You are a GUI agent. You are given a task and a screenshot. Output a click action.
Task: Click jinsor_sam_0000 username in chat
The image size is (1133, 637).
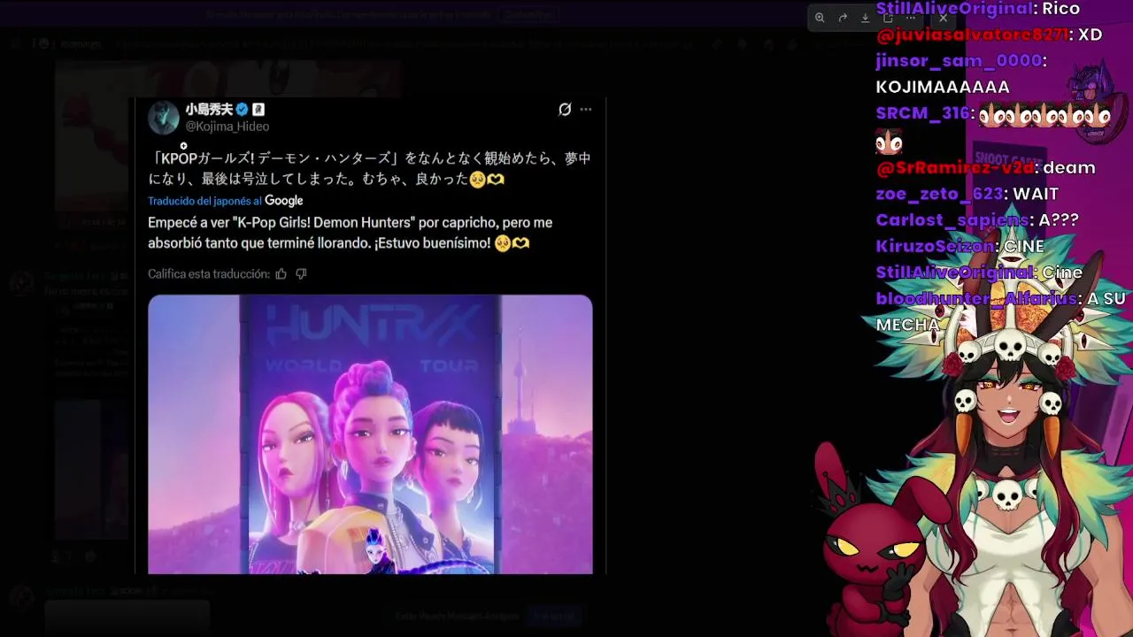tap(959, 61)
